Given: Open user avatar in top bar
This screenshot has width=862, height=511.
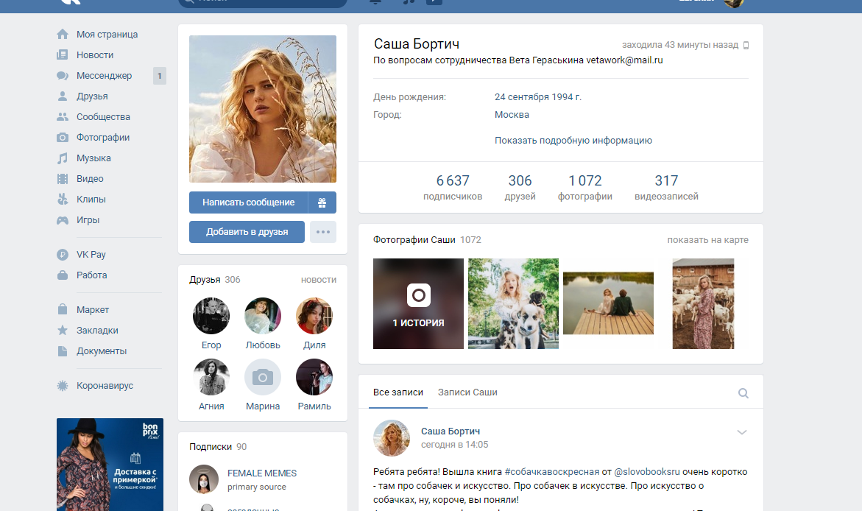Looking at the screenshot, I should (733, 3).
